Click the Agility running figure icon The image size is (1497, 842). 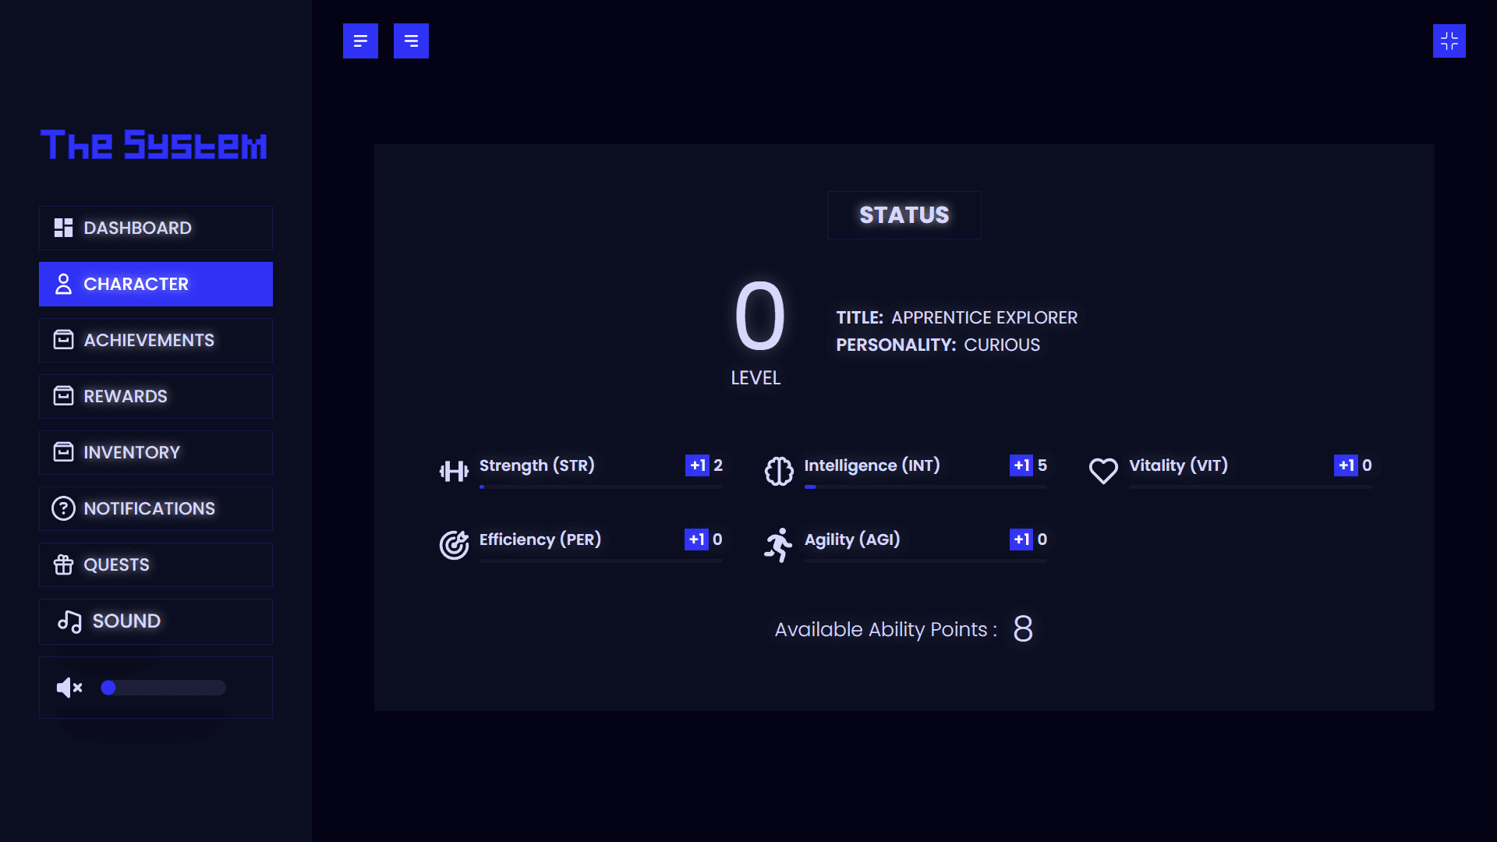[778, 545]
